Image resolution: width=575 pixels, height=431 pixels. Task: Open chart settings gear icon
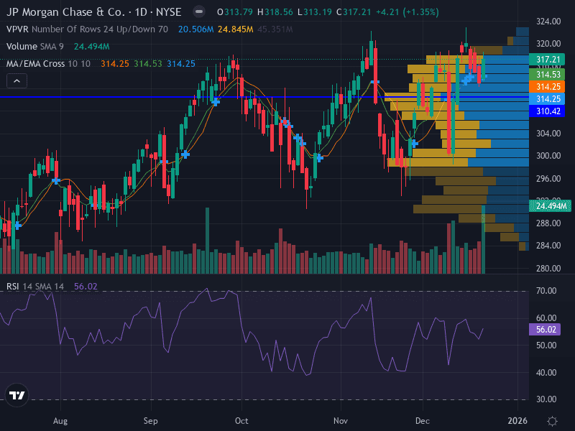click(x=552, y=421)
